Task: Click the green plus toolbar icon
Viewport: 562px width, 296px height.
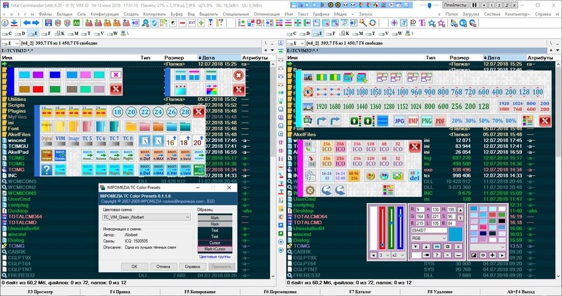Action: tap(201, 23)
